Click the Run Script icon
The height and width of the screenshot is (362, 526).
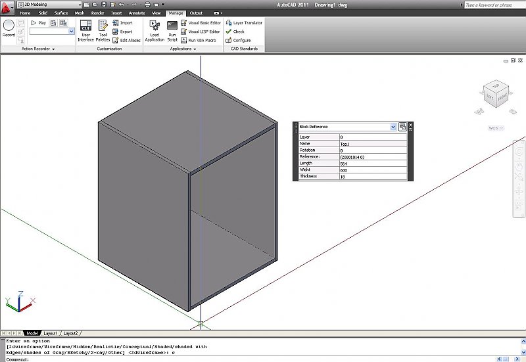point(172,30)
